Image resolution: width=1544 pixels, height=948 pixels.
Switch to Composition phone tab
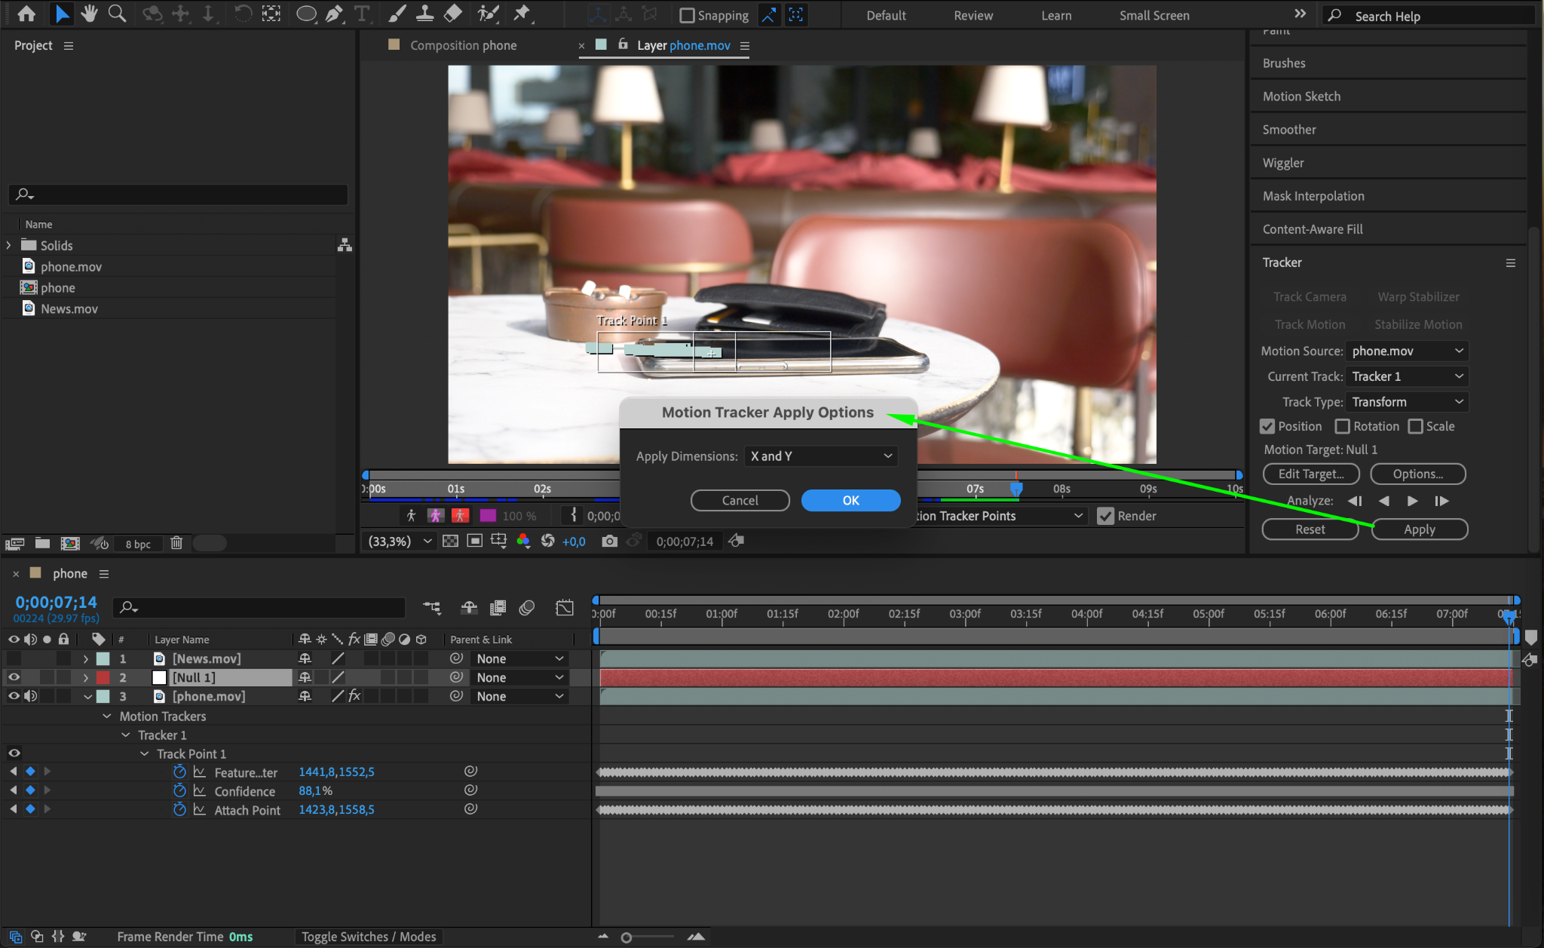tap(463, 45)
